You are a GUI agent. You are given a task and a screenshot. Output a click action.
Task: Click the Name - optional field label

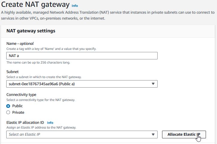point(20,44)
